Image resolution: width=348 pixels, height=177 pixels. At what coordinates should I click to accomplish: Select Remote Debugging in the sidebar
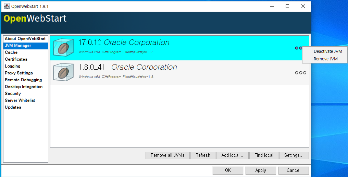[26, 80]
